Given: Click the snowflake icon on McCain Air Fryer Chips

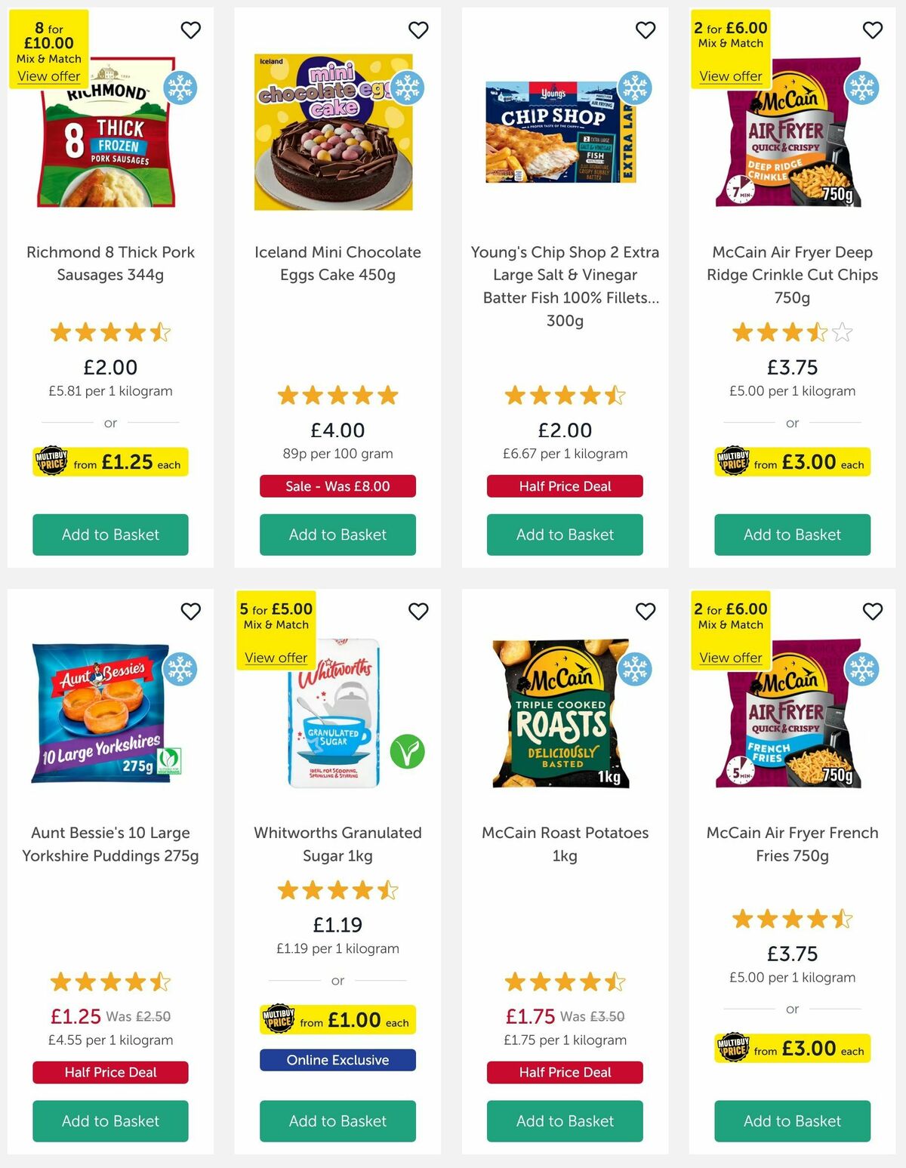Looking at the screenshot, I should click(861, 88).
